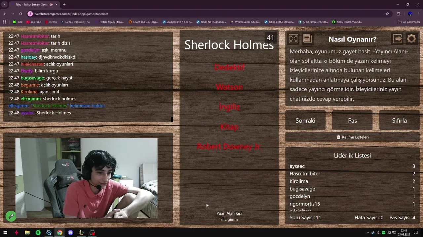Click 'Pas Sayısı: 4' counter

(403, 218)
